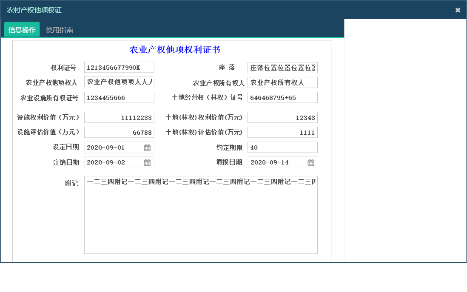The width and height of the screenshot is (467, 292).
Task: Select the 农业设施所有权证号 field
Action: pyautogui.click(x=119, y=97)
